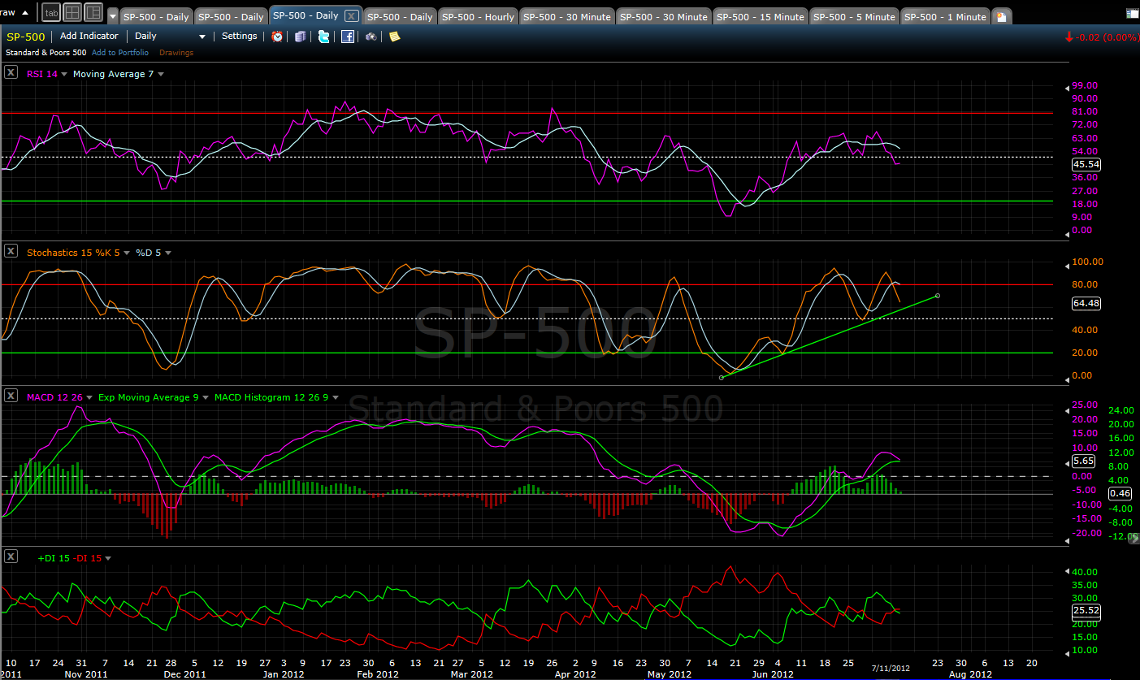Screen dimensions: 1140x680
Task: Switch to the SP-500 - Hourly tab
Action: [478, 17]
